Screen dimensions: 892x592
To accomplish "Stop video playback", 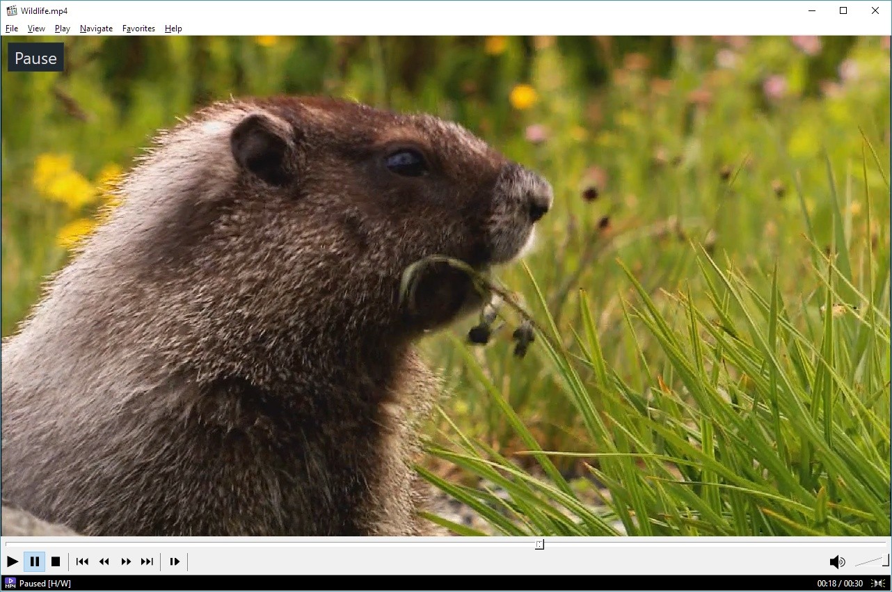I will pos(56,561).
